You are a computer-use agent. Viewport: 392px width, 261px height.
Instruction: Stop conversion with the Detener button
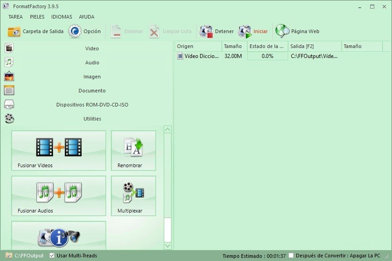pos(216,31)
